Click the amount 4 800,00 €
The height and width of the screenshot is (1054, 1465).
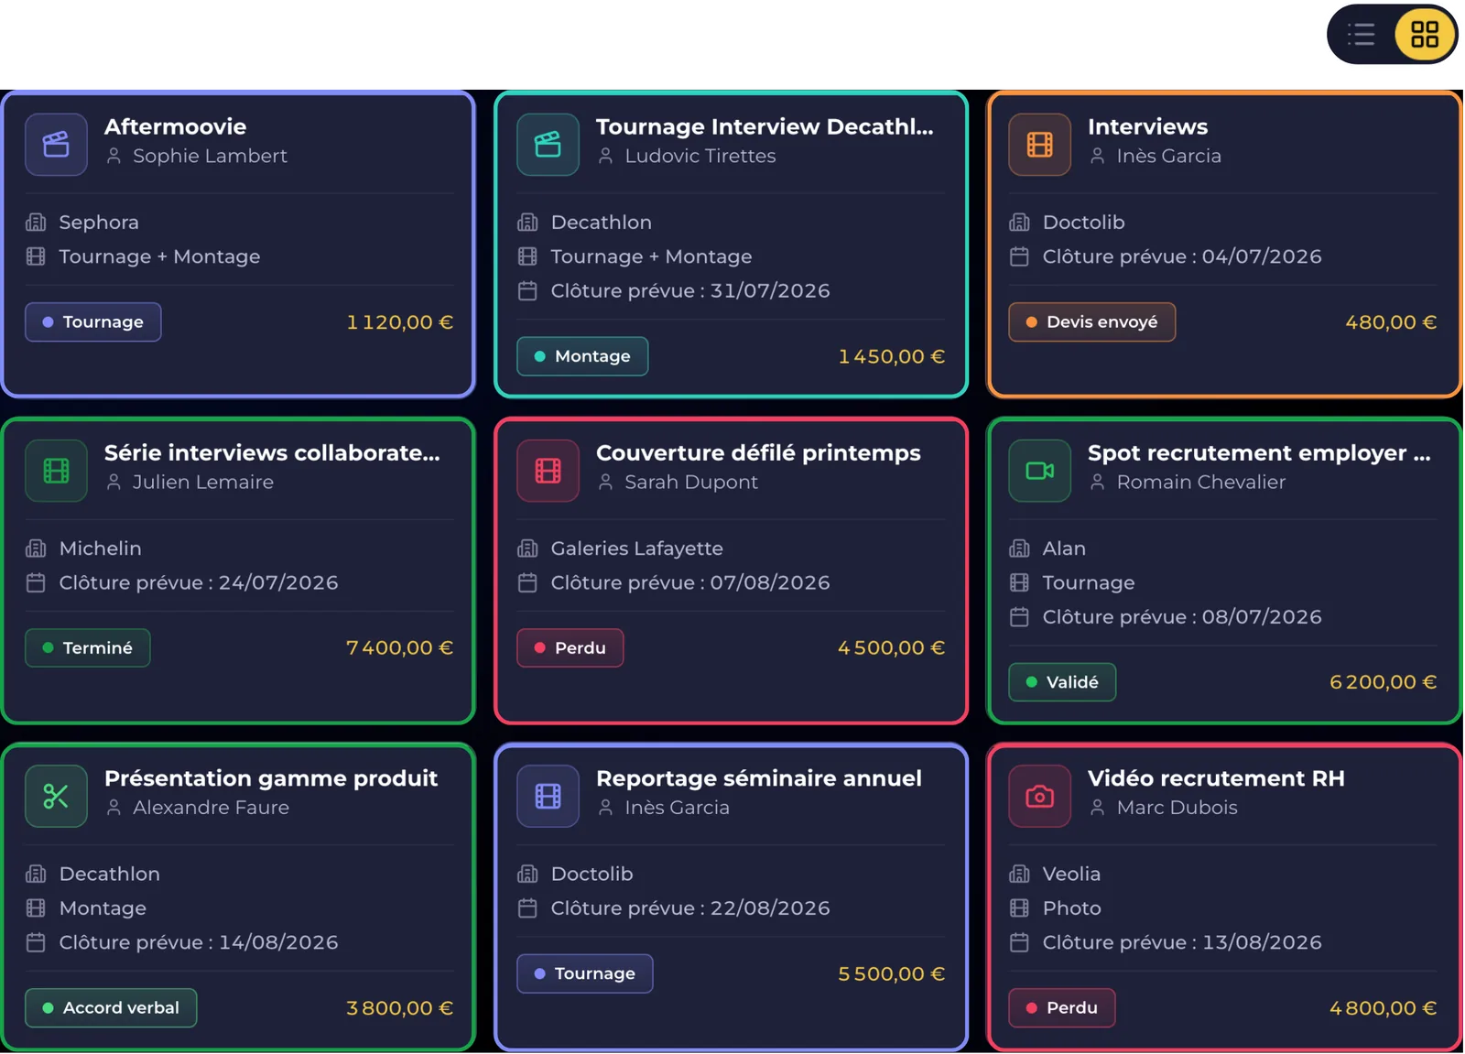[1384, 1008]
